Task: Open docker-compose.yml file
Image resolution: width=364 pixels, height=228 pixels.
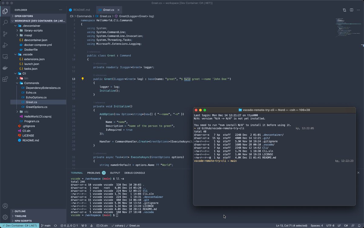Action: pyautogui.click(x=38, y=45)
